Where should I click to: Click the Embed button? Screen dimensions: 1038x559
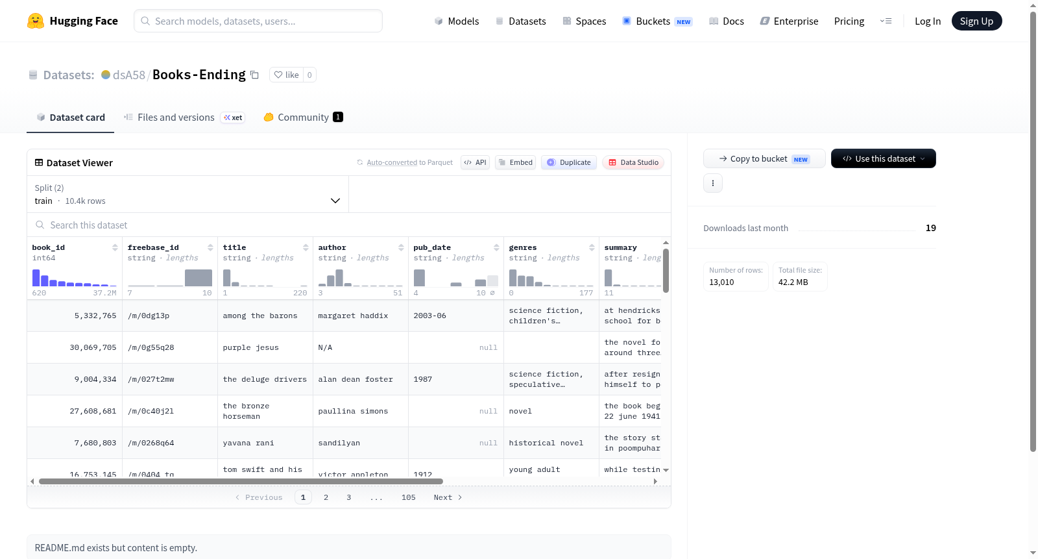point(515,162)
